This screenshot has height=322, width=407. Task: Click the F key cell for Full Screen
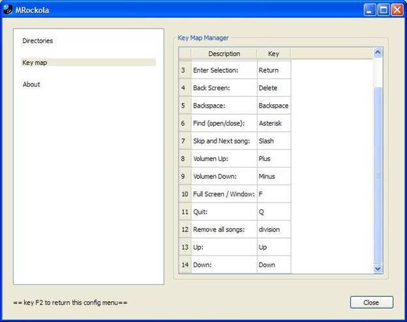(273, 194)
